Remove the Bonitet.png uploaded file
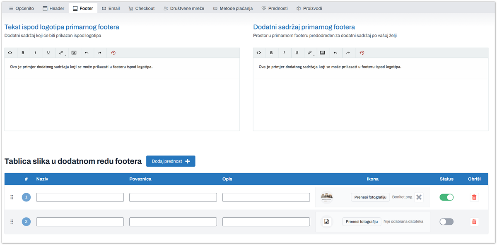This screenshot has width=497, height=245. [x=419, y=197]
